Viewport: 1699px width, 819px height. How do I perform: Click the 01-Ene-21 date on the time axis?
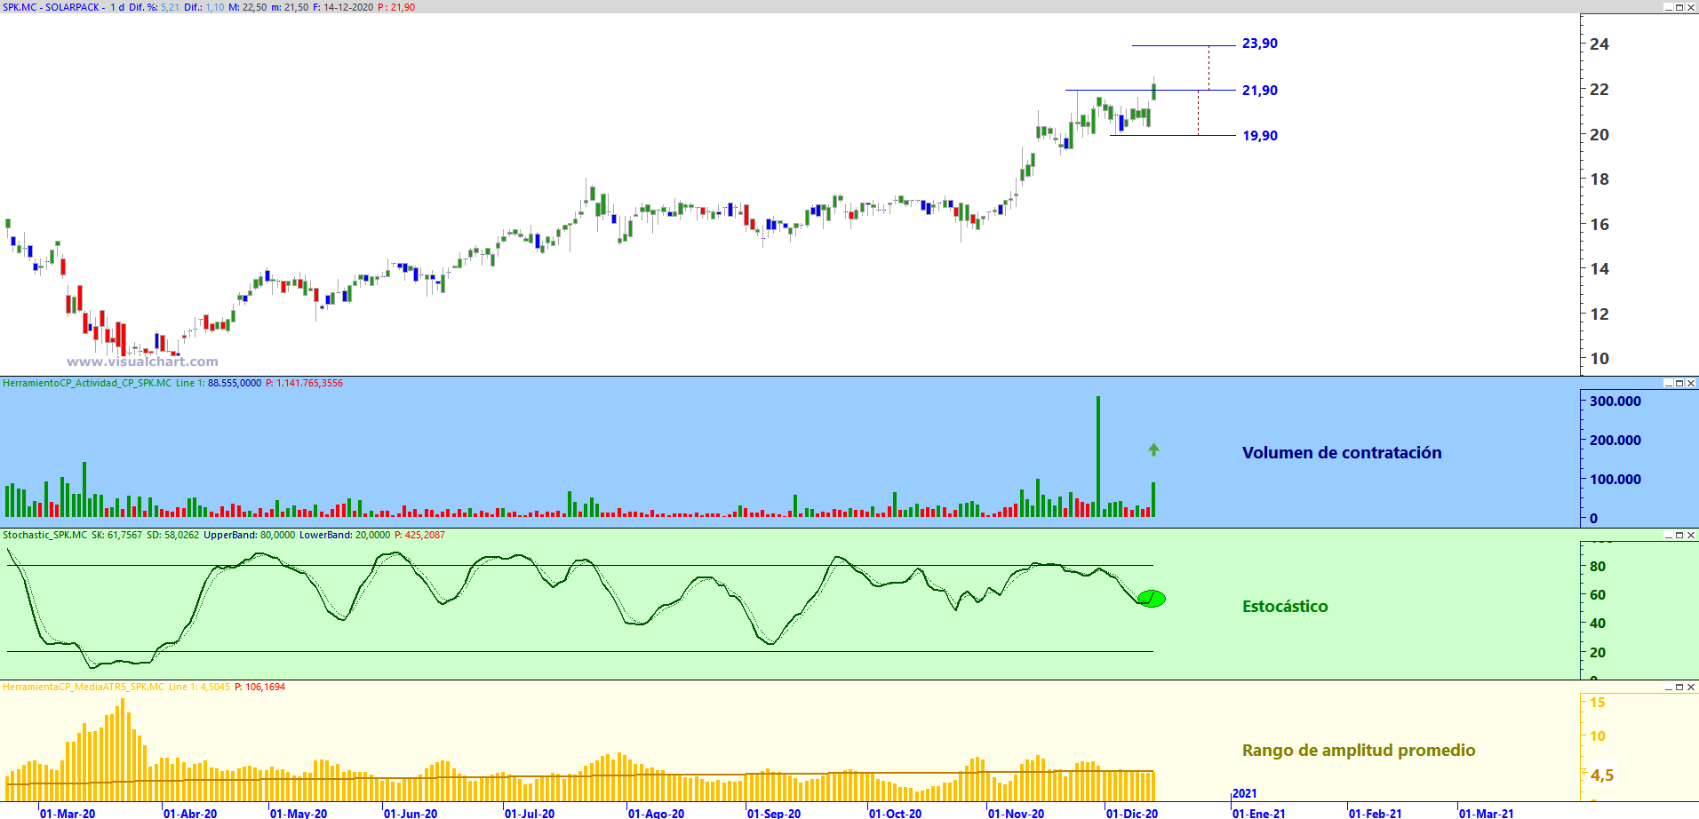tap(1259, 813)
